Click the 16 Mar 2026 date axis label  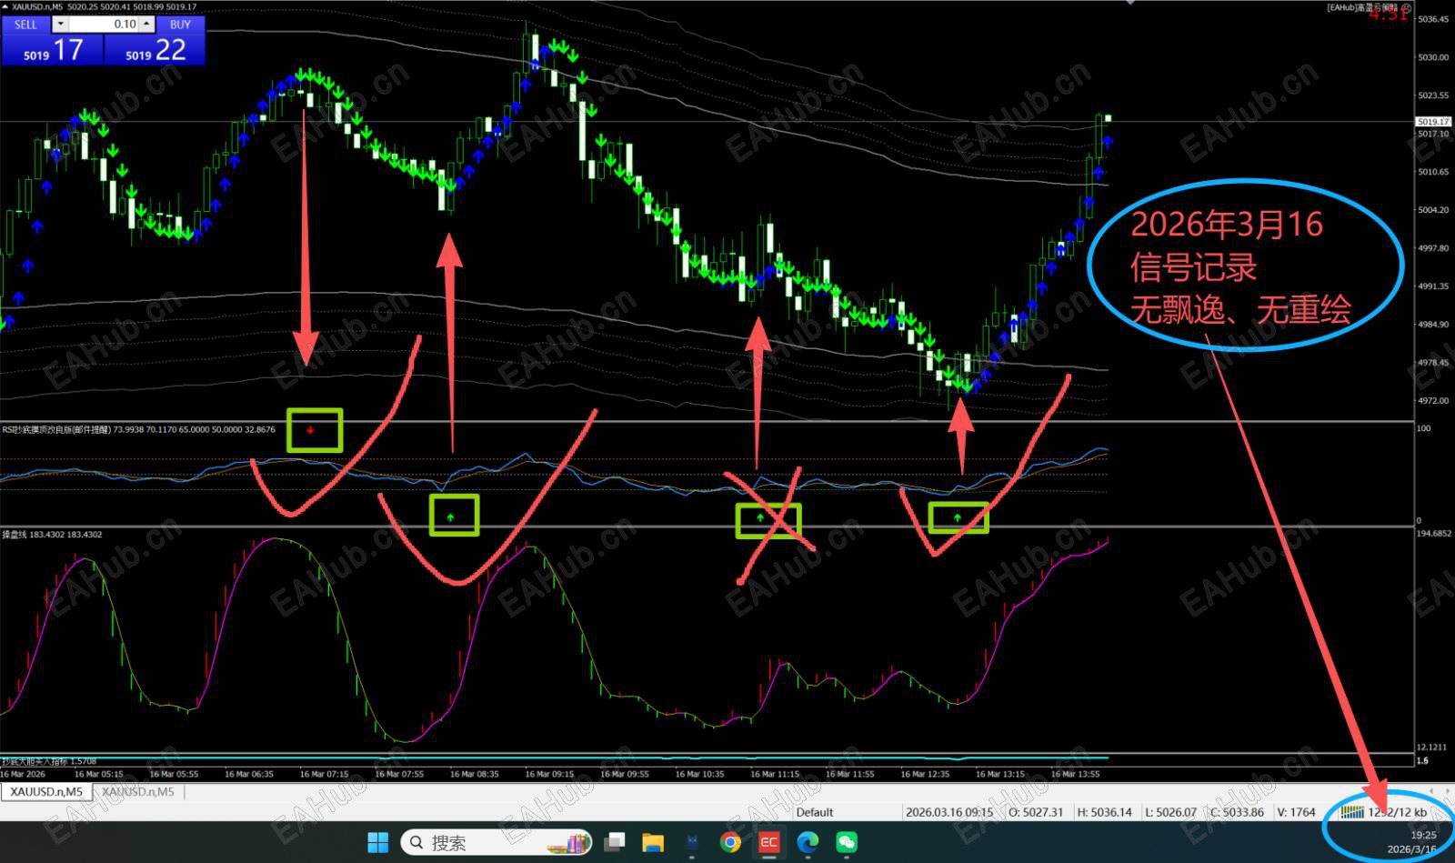23,774
